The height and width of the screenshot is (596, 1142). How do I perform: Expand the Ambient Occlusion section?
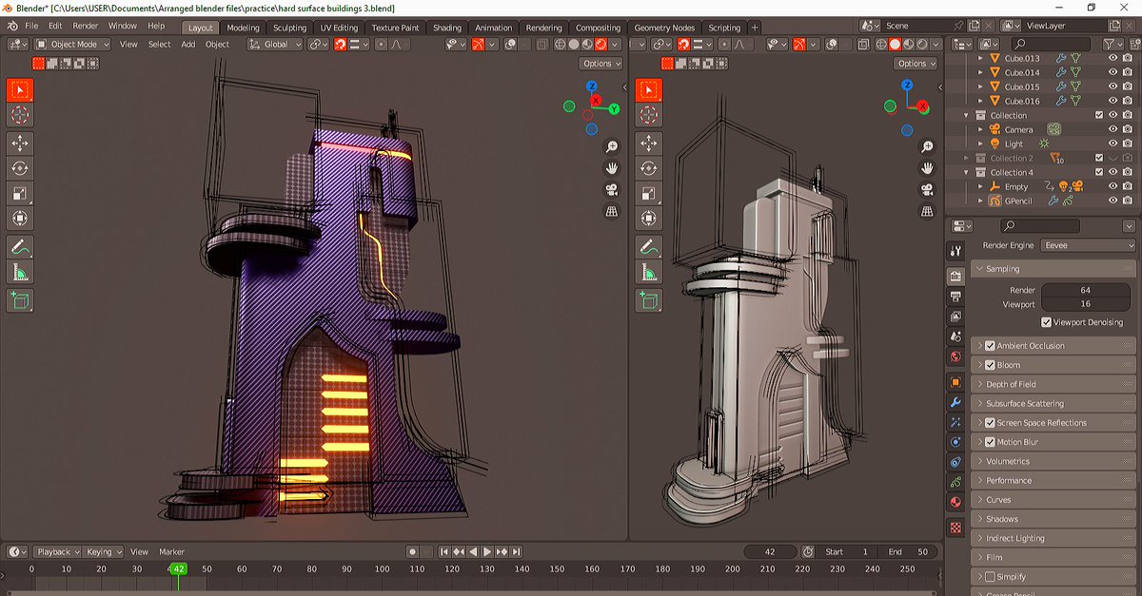(978, 345)
